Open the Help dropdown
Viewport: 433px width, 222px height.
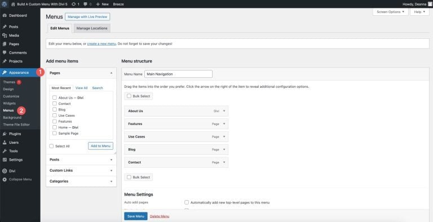click(x=419, y=12)
